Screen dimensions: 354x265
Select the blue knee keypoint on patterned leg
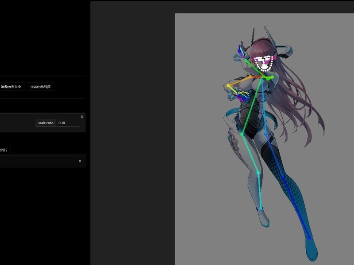(283, 178)
